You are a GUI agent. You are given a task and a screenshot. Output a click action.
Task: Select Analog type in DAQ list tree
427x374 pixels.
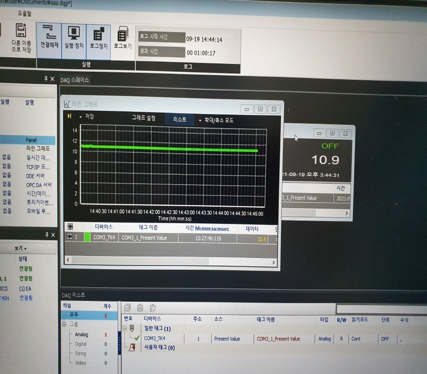(82, 334)
